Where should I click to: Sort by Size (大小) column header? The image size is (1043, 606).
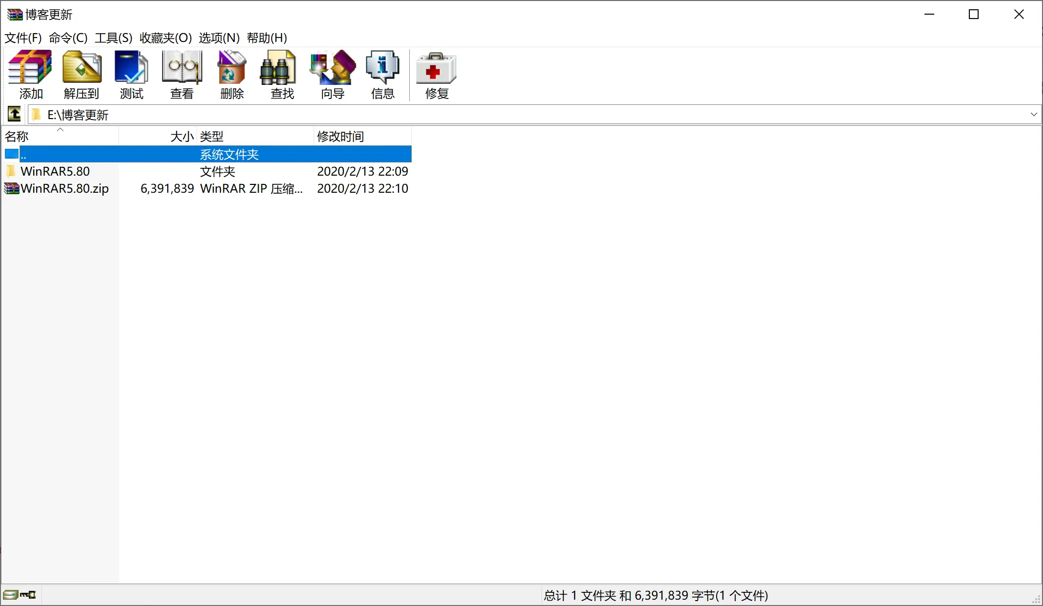(x=158, y=136)
